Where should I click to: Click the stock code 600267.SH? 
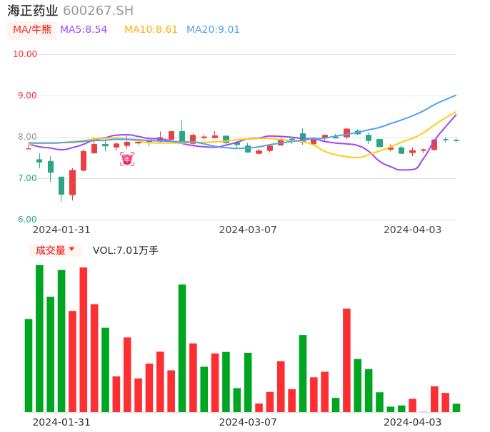(x=98, y=11)
